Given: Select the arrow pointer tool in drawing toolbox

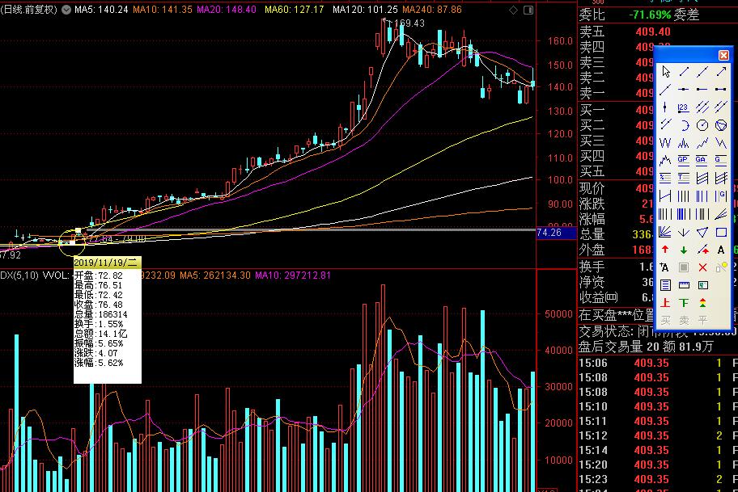Looking at the screenshot, I should tap(665, 71).
